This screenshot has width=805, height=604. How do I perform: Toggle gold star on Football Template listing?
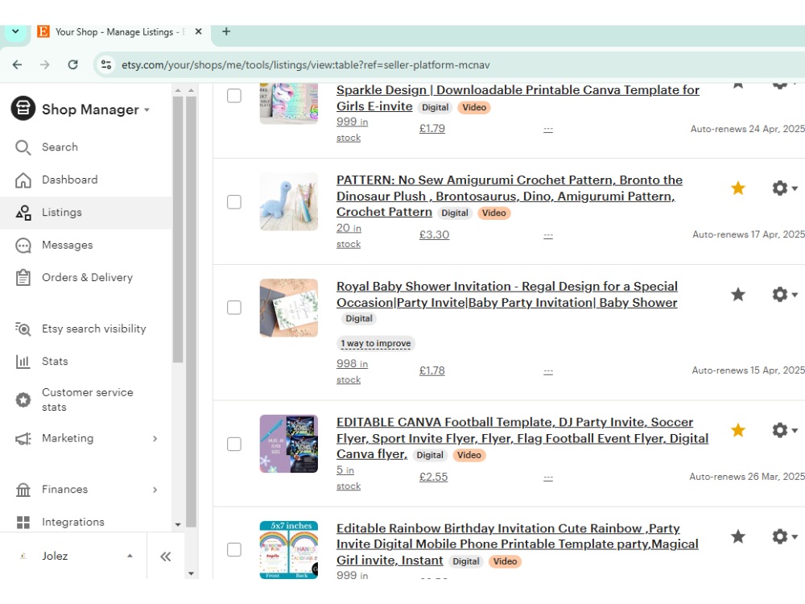coord(737,430)
